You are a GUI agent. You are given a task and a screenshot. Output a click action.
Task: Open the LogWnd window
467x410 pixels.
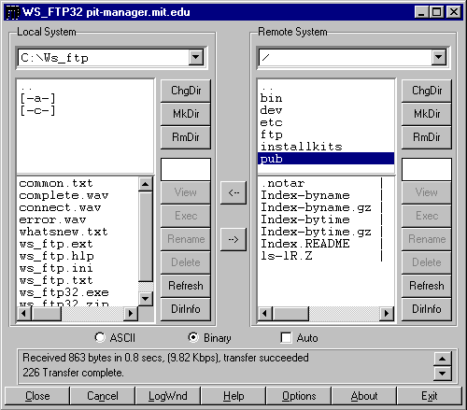point(168,396)
